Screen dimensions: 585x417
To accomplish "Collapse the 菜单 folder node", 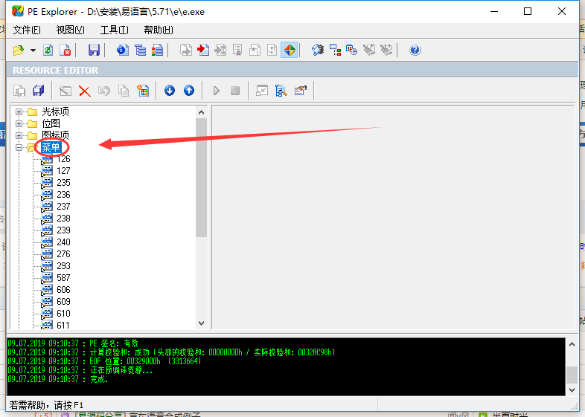I will point(19,147).
